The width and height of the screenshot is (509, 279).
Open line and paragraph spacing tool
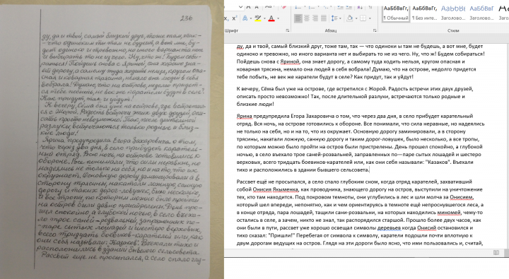(334, 18)
